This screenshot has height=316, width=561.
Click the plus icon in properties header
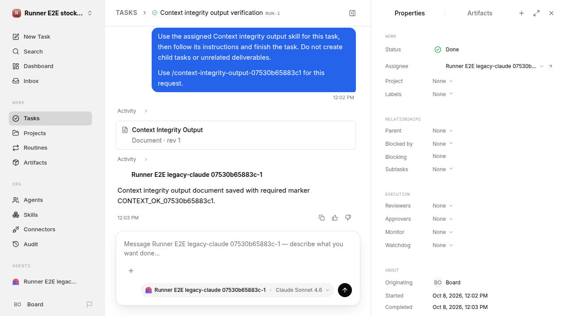point(522,13)
